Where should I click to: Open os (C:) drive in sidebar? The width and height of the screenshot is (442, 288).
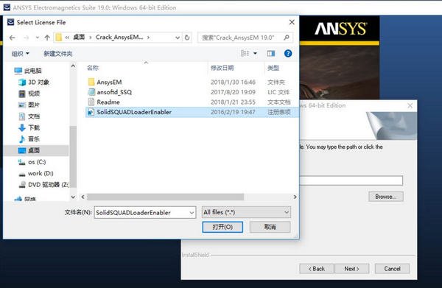32,162
